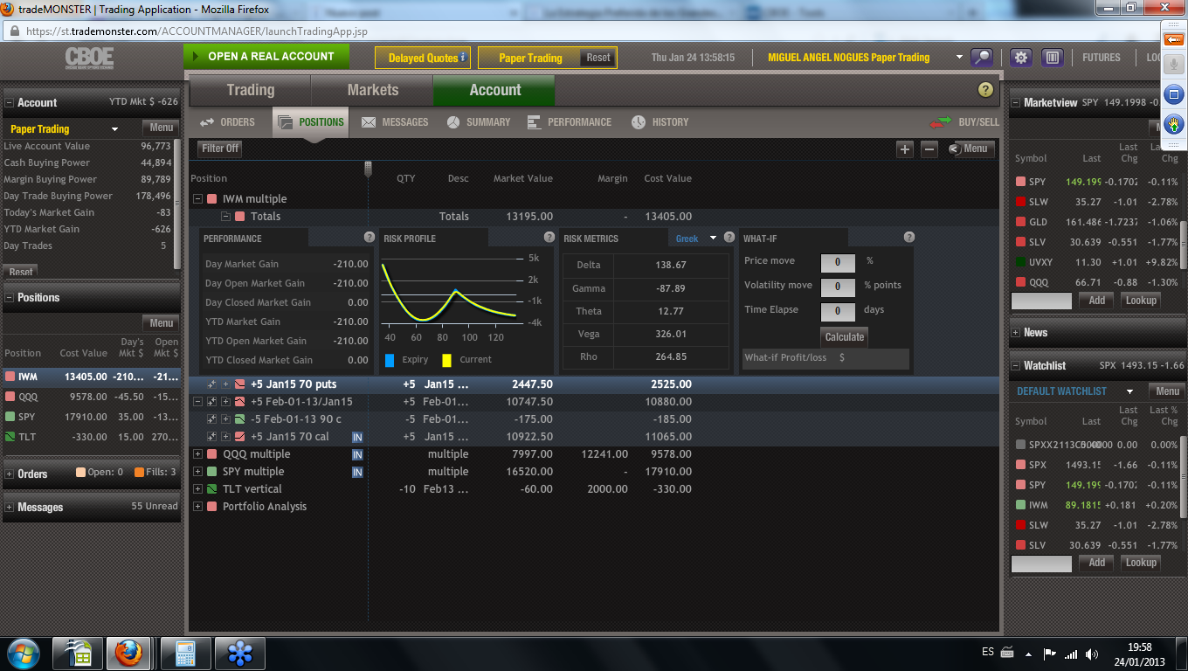Screen dimensions: 1188x671
Task: Click the layout columns icon in header
Action: 1052,58
